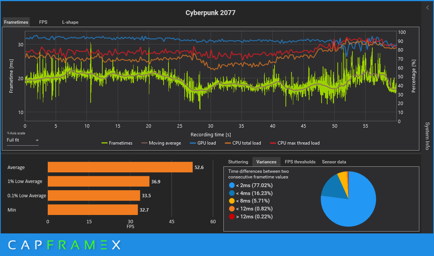This screenshot has height=256, width=434.
Task: Click the Recording time [s] axis label
Action: 211,135
